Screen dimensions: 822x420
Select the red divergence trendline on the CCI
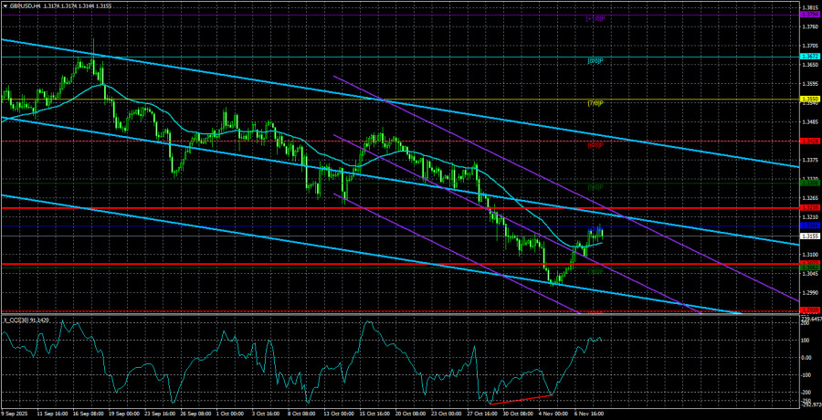tap(522, 400)
